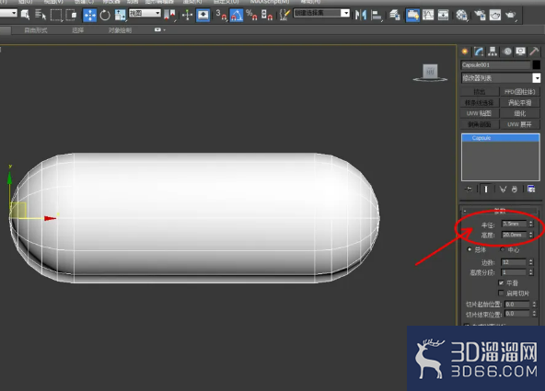The image size is (545, 391).
Task: Select the Scale transform tool
Action: click(x=120, y=15)
